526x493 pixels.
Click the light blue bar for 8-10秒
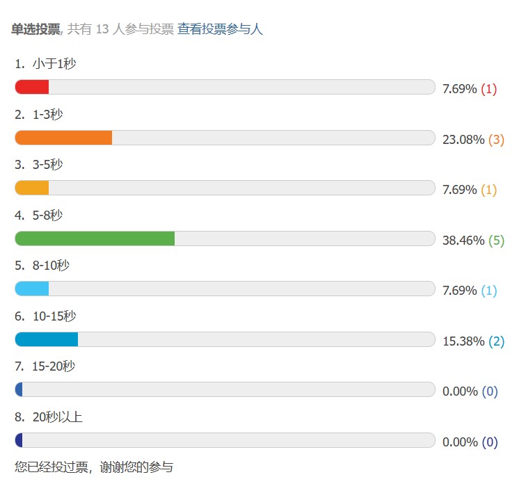point(32,289)
